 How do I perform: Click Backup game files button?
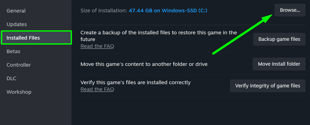click(279, 39)
